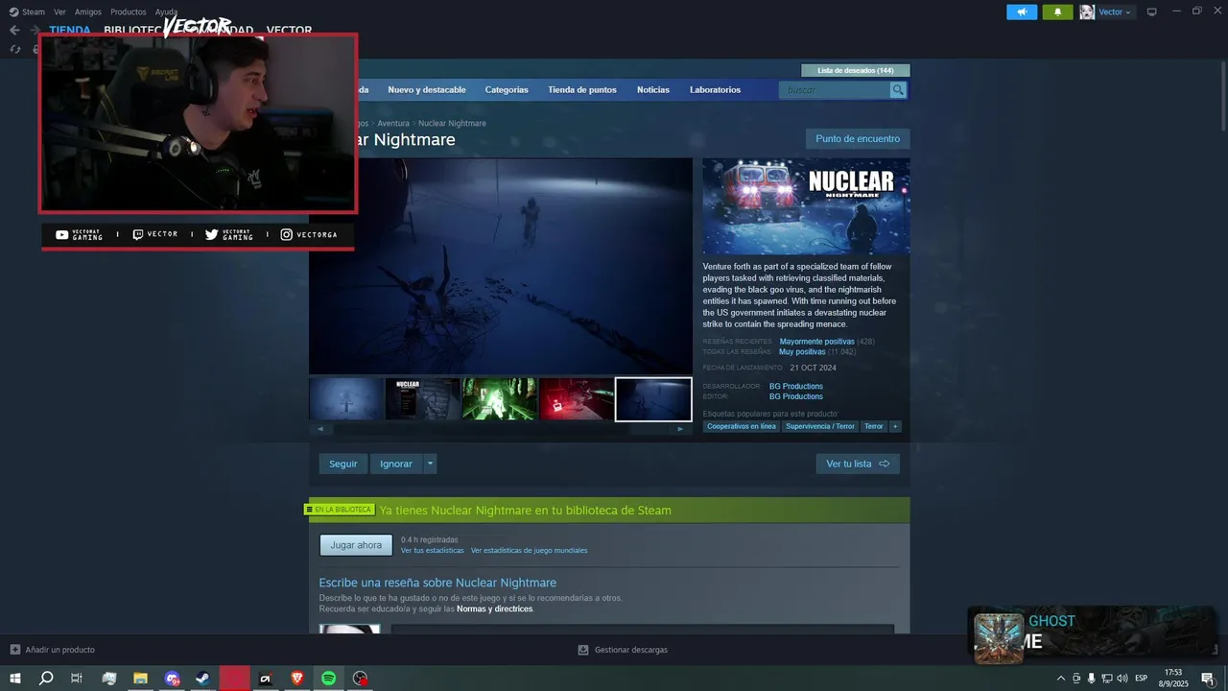The width and height of the screenshot is (1228, 691).
Task: Click the blue megaphone announcements button
Action: coord(1022,12)
